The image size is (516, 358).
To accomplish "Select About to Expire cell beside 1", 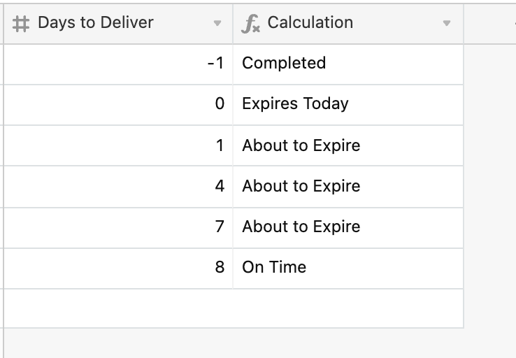I will [x=348, y=145].
